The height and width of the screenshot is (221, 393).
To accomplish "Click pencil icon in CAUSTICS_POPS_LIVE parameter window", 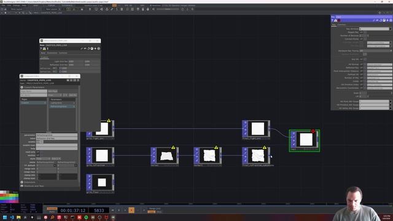I will [x=82, y=48].
